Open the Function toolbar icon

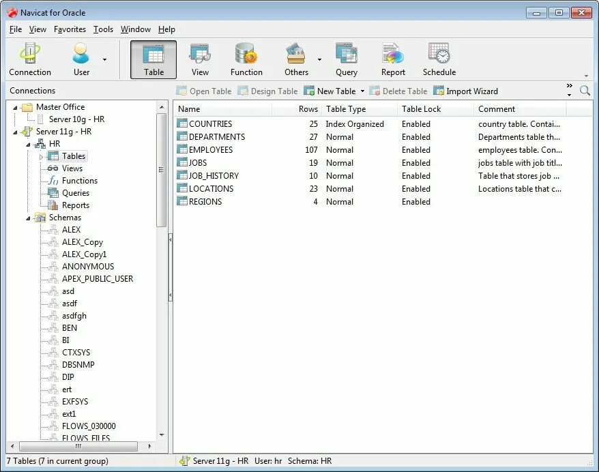(246, 59)
